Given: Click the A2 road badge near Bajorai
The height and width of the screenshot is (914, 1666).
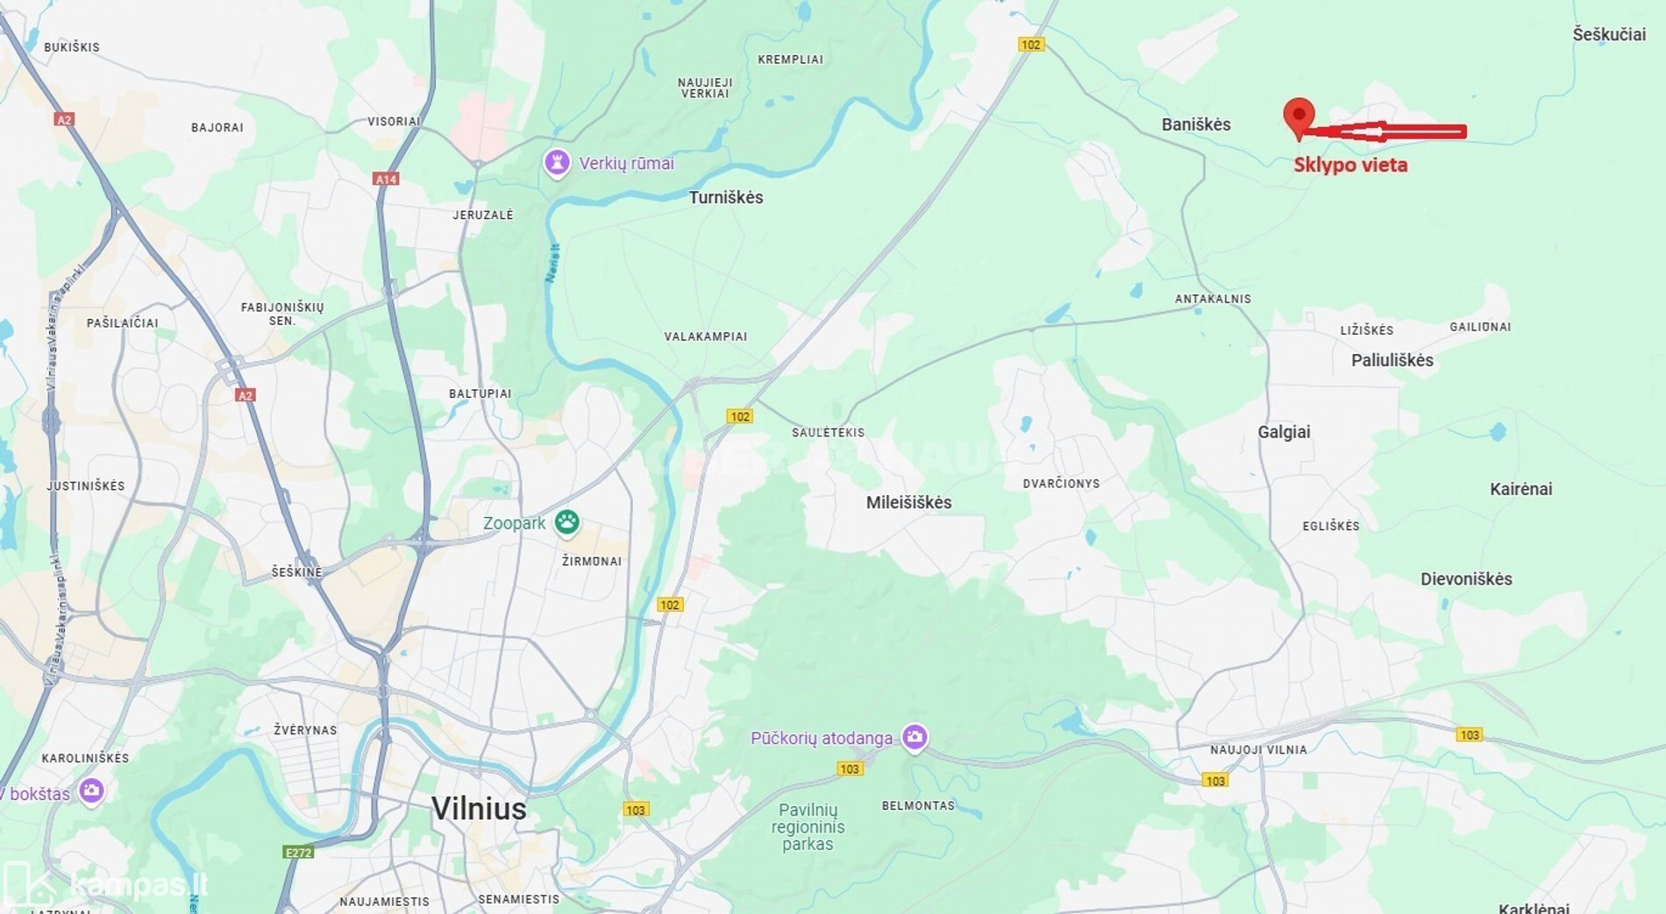Looking at the screenshot, I should pos(63,119).
